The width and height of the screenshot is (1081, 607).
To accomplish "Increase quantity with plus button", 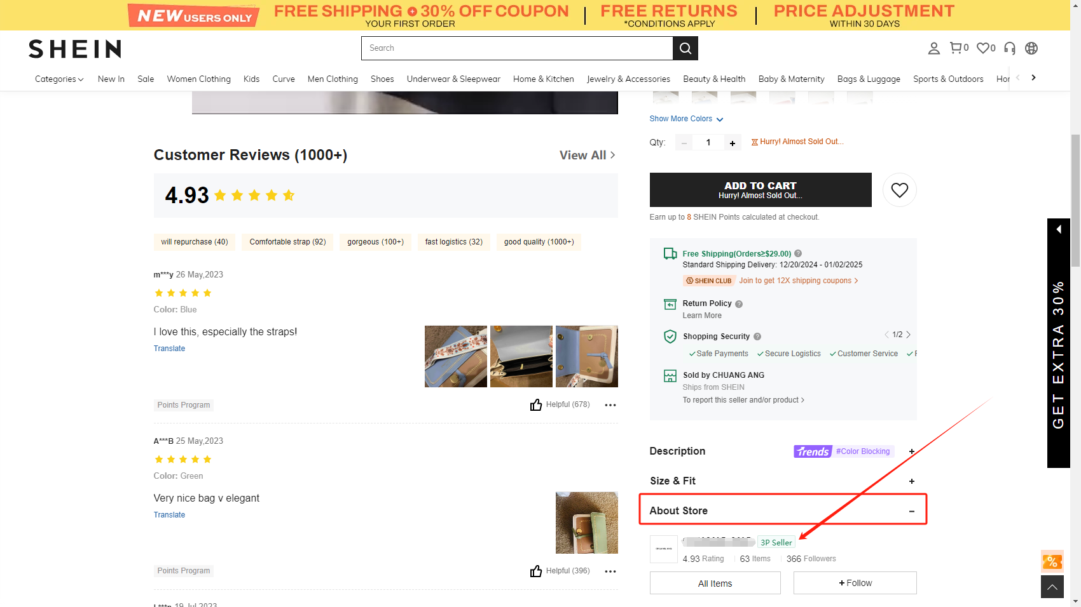I will [x=733, y=143].
